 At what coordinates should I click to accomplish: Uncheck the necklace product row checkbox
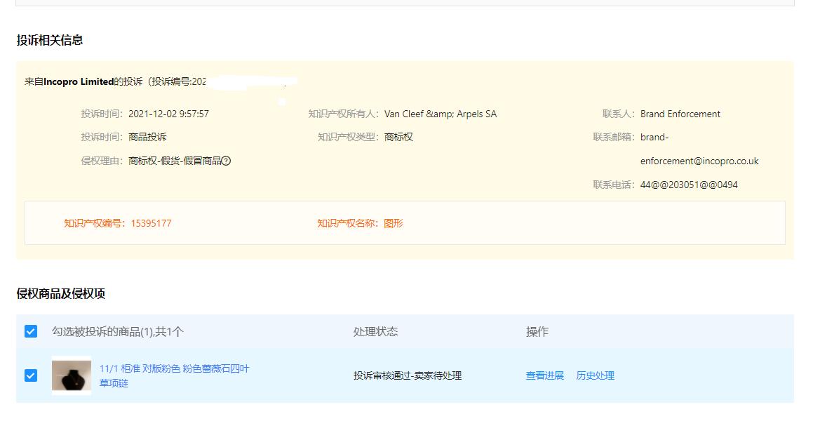pos(29,375)
